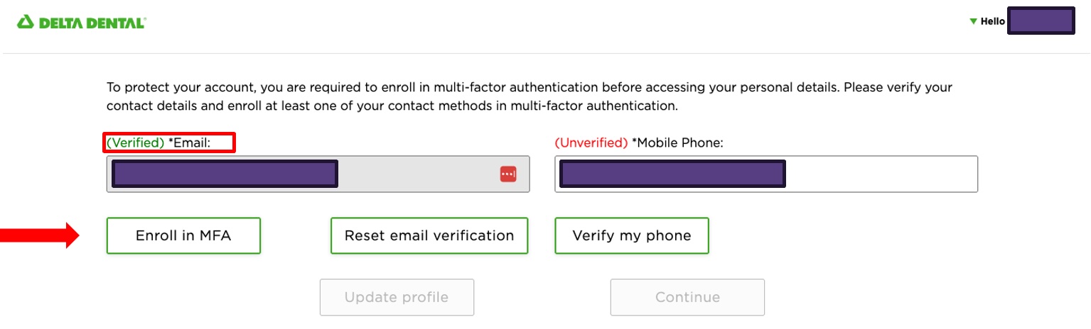Open the Hello user menu text

[x=992, y=22]
